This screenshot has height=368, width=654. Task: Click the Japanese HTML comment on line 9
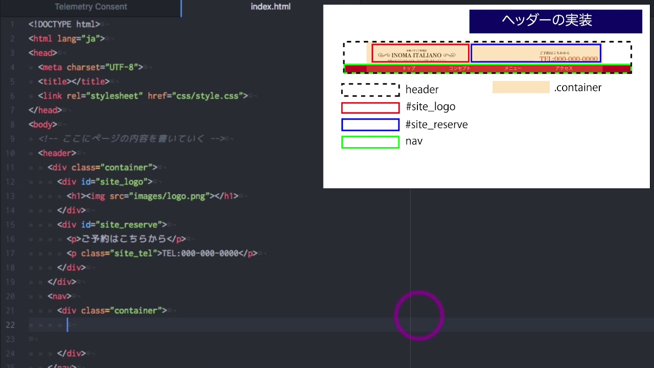tap(132, 139)
